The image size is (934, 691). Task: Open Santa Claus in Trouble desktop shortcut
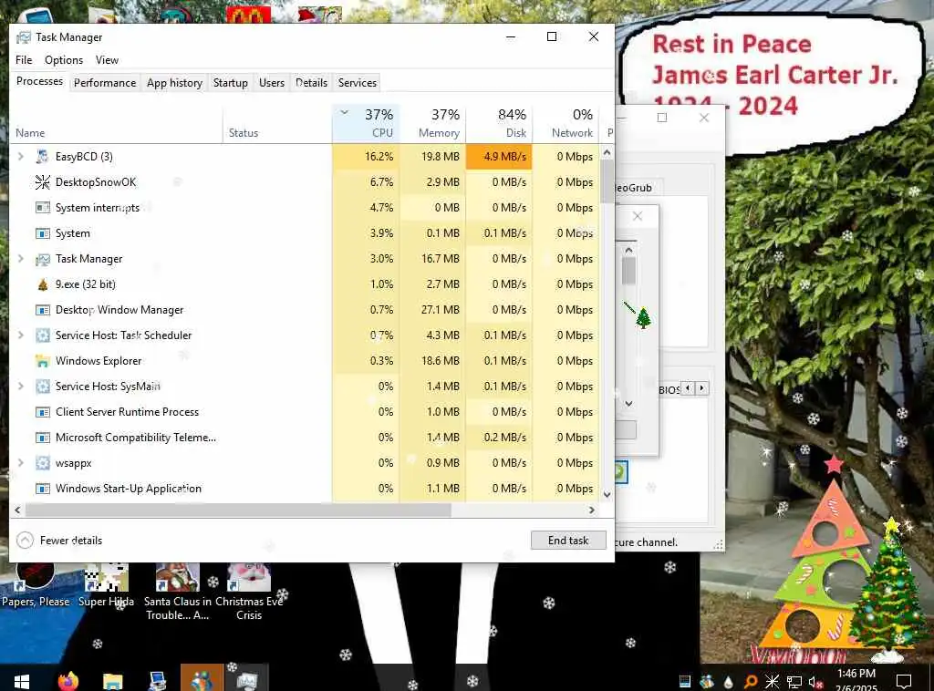pos(178,593)
